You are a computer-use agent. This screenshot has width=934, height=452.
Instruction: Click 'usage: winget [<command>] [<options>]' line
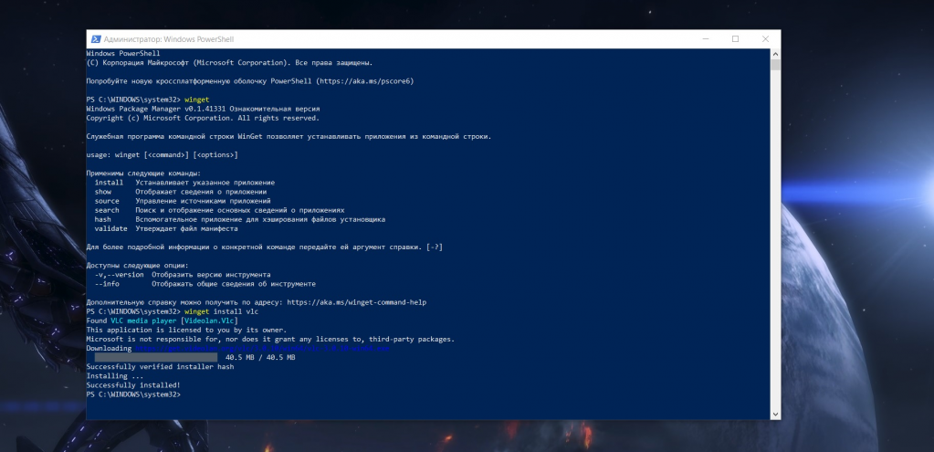point(162,155)
